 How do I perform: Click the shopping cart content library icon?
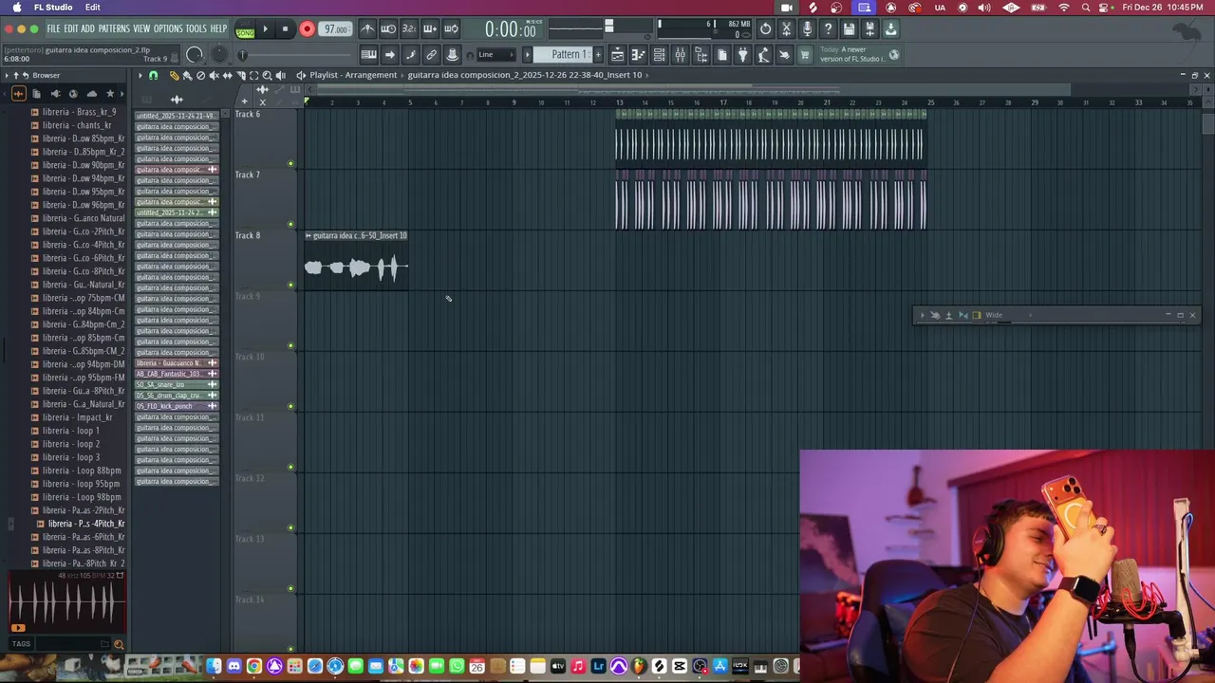coord(805,55)
